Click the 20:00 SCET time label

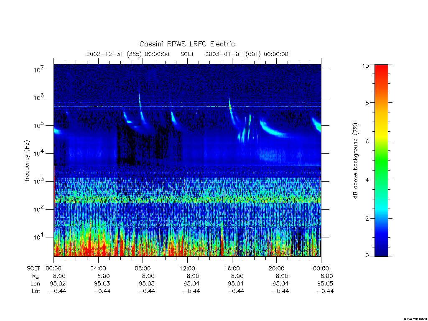276,268
